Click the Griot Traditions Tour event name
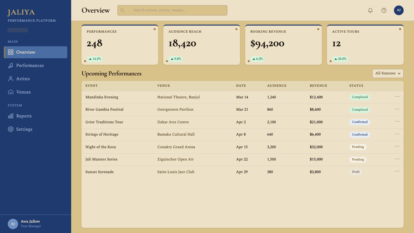 pos(104,122)
